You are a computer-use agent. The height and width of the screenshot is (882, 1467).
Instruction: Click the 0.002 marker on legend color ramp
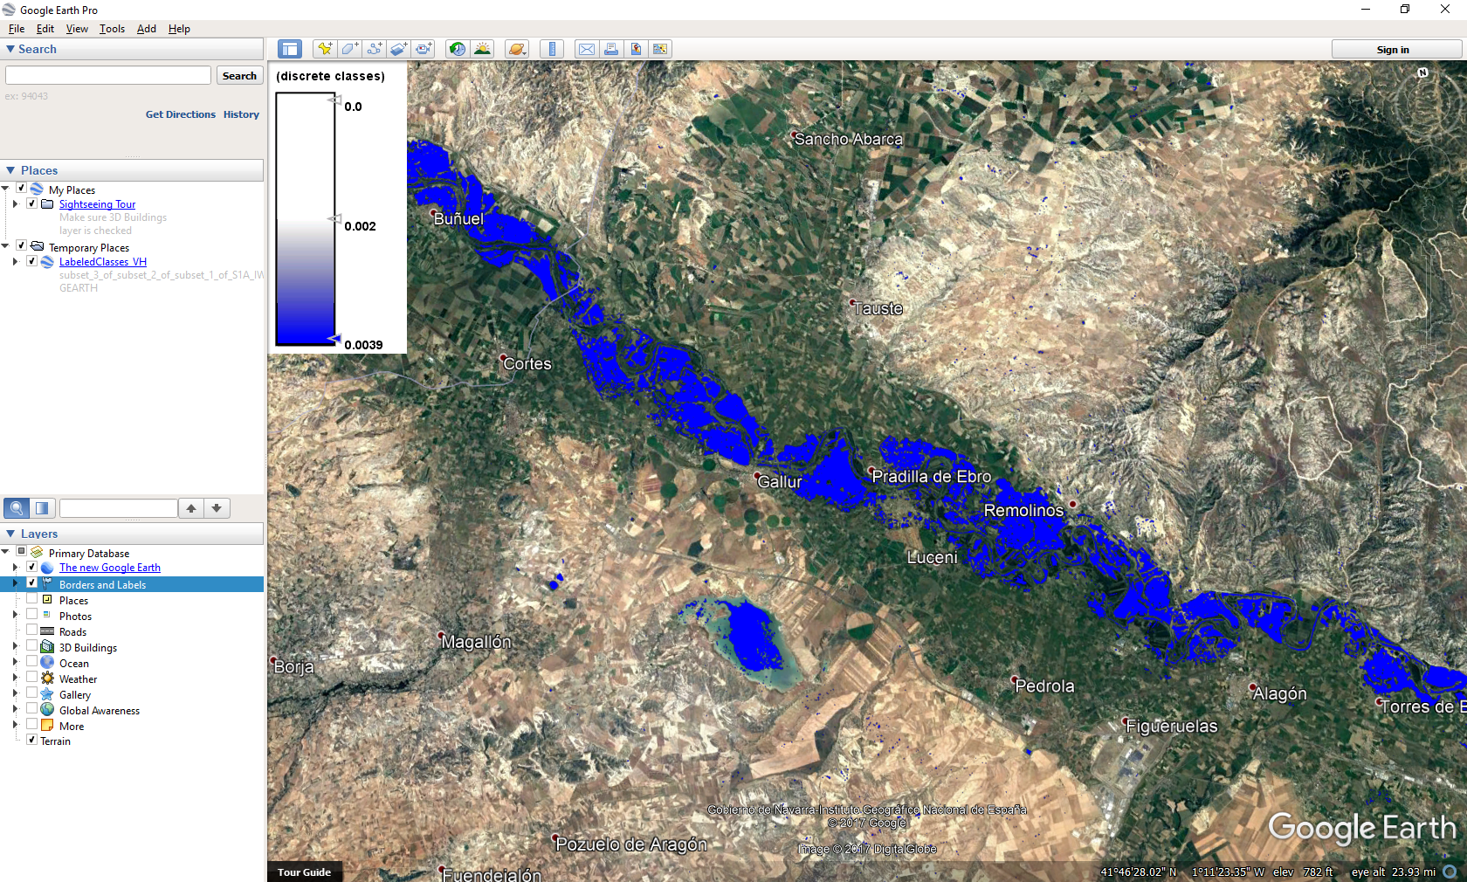click(335, 218)
